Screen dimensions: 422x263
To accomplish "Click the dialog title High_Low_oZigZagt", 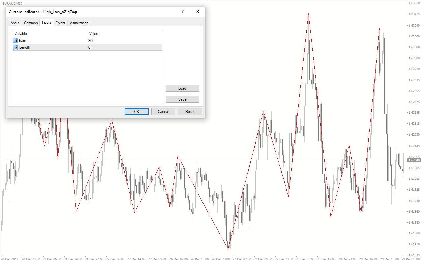I will [43, 12].
